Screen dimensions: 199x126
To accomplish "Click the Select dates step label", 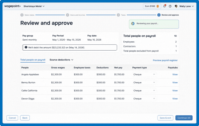I will [x=30, y=15].
